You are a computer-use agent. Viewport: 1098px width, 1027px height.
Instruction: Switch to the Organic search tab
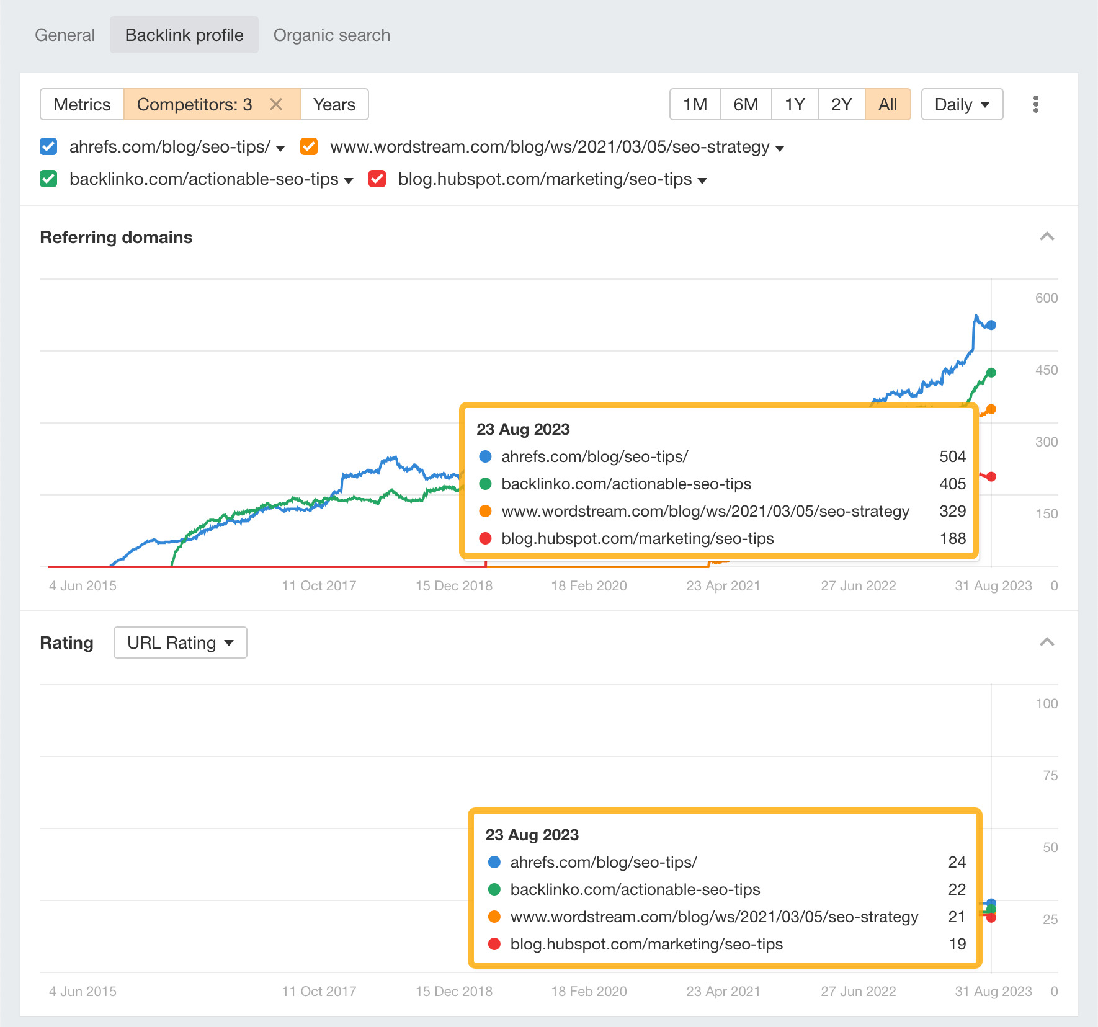tap(331, 35)
